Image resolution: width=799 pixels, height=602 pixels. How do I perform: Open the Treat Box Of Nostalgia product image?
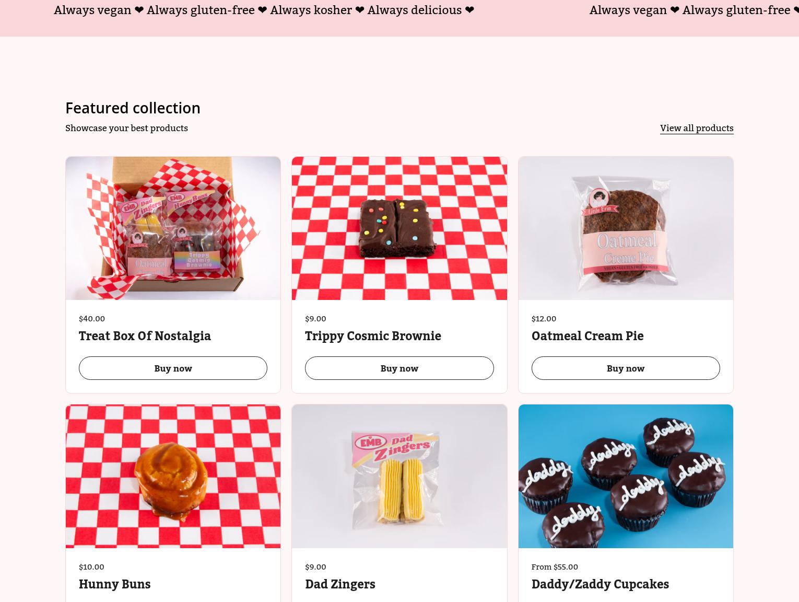click(173, 228)
